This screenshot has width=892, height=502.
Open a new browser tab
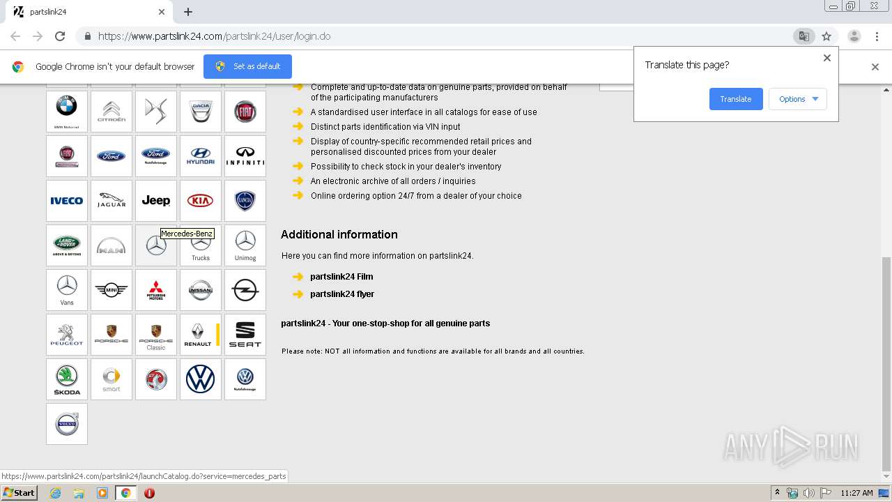188,12
